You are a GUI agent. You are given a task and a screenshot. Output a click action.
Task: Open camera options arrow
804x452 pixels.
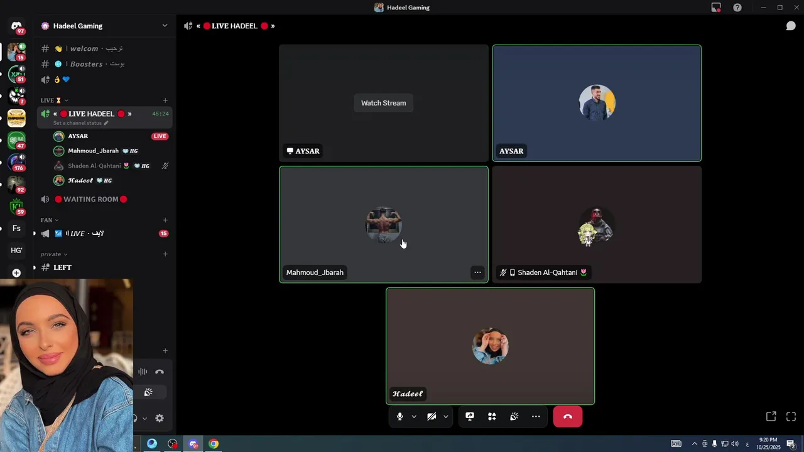[x=446, y=416]
